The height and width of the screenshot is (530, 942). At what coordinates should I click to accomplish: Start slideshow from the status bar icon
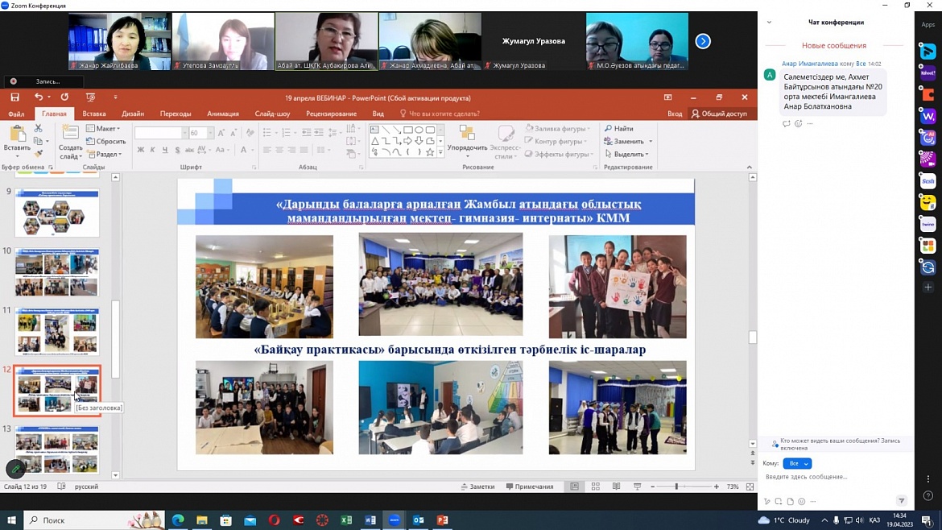(x=637, y=487)
